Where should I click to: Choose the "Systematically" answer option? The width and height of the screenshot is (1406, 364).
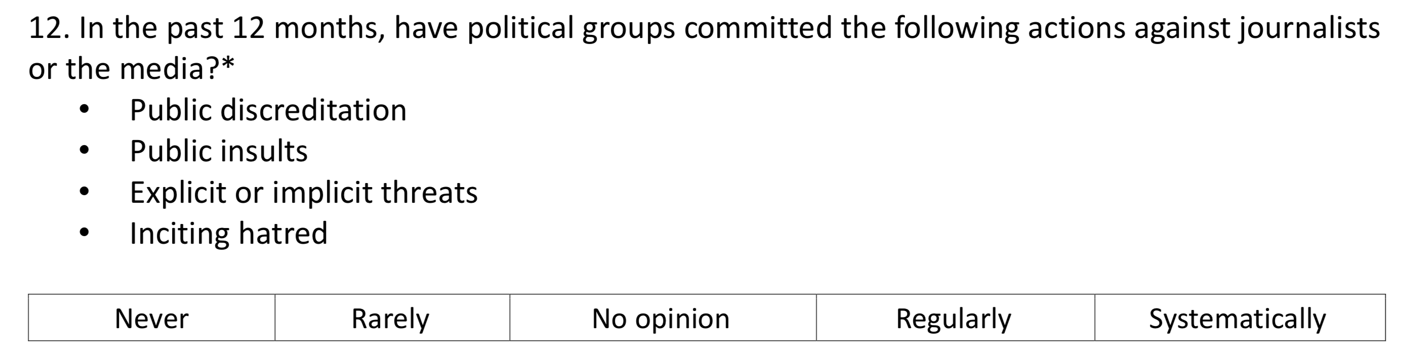pos(1238,318)
